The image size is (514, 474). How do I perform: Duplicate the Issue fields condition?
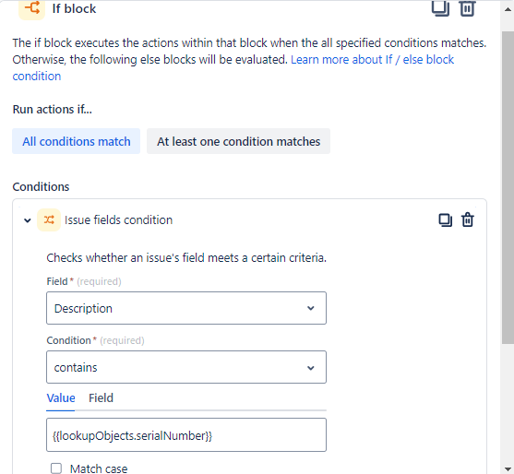click(x=445, y=220)
